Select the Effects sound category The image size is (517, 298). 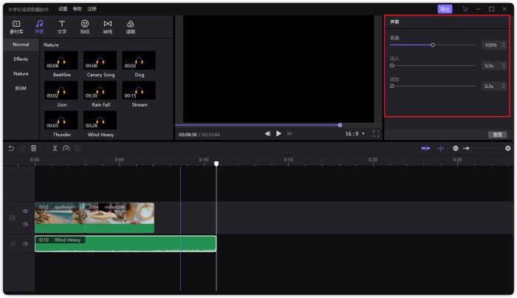pyautogui.click(x=21, y=59)
